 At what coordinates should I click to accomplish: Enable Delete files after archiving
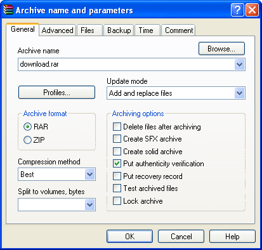(x=117, y=127)
